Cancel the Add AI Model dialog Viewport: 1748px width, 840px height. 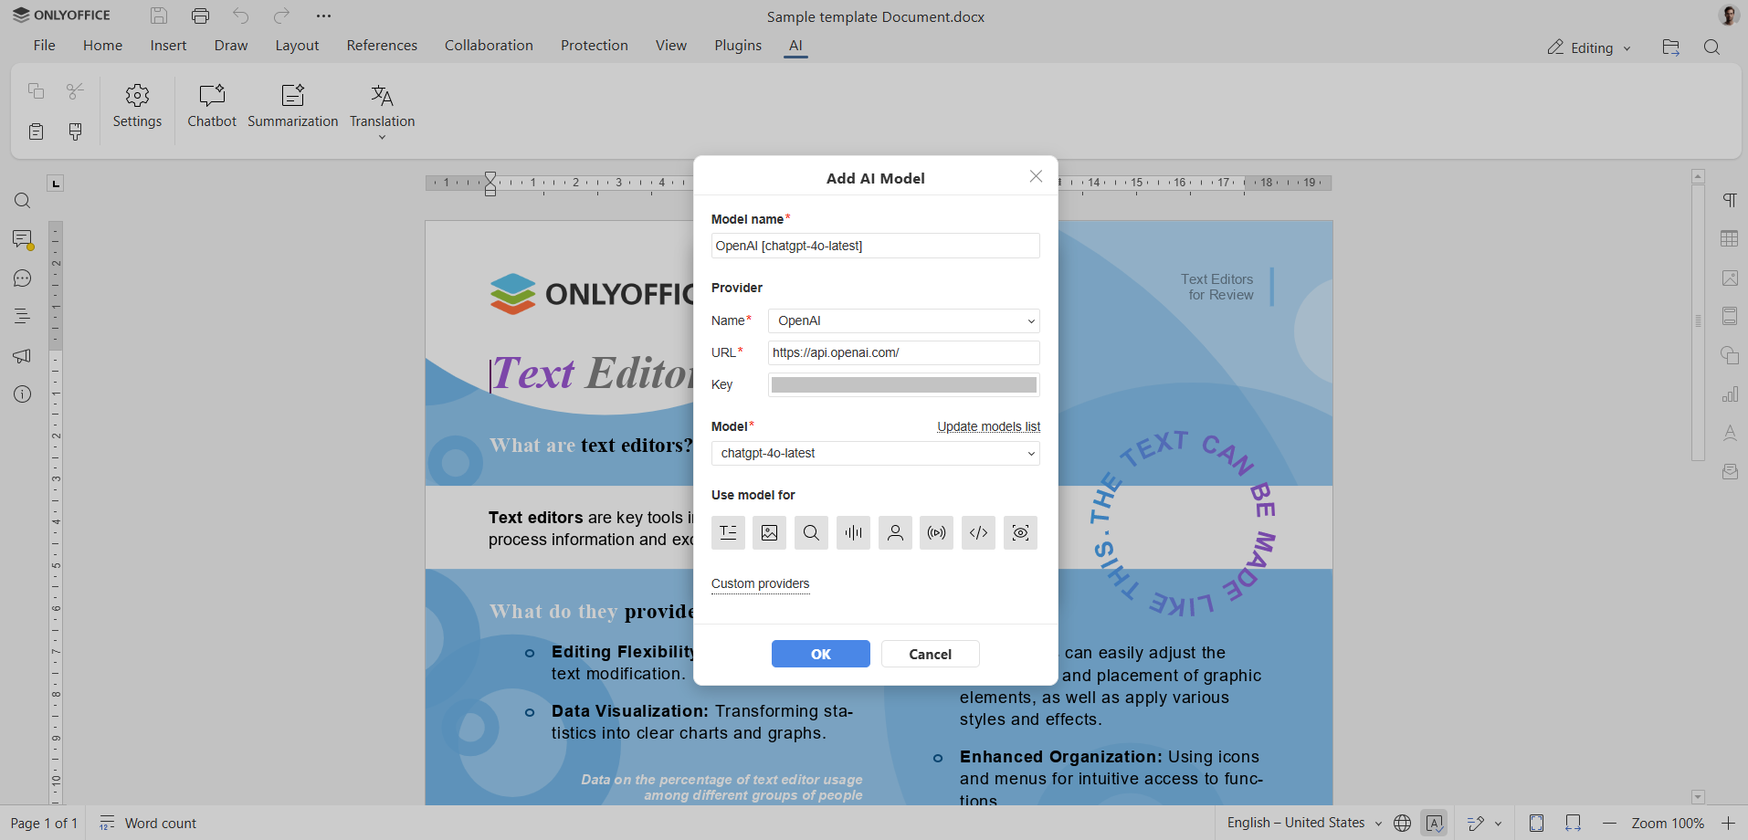[x=931, y=654]
